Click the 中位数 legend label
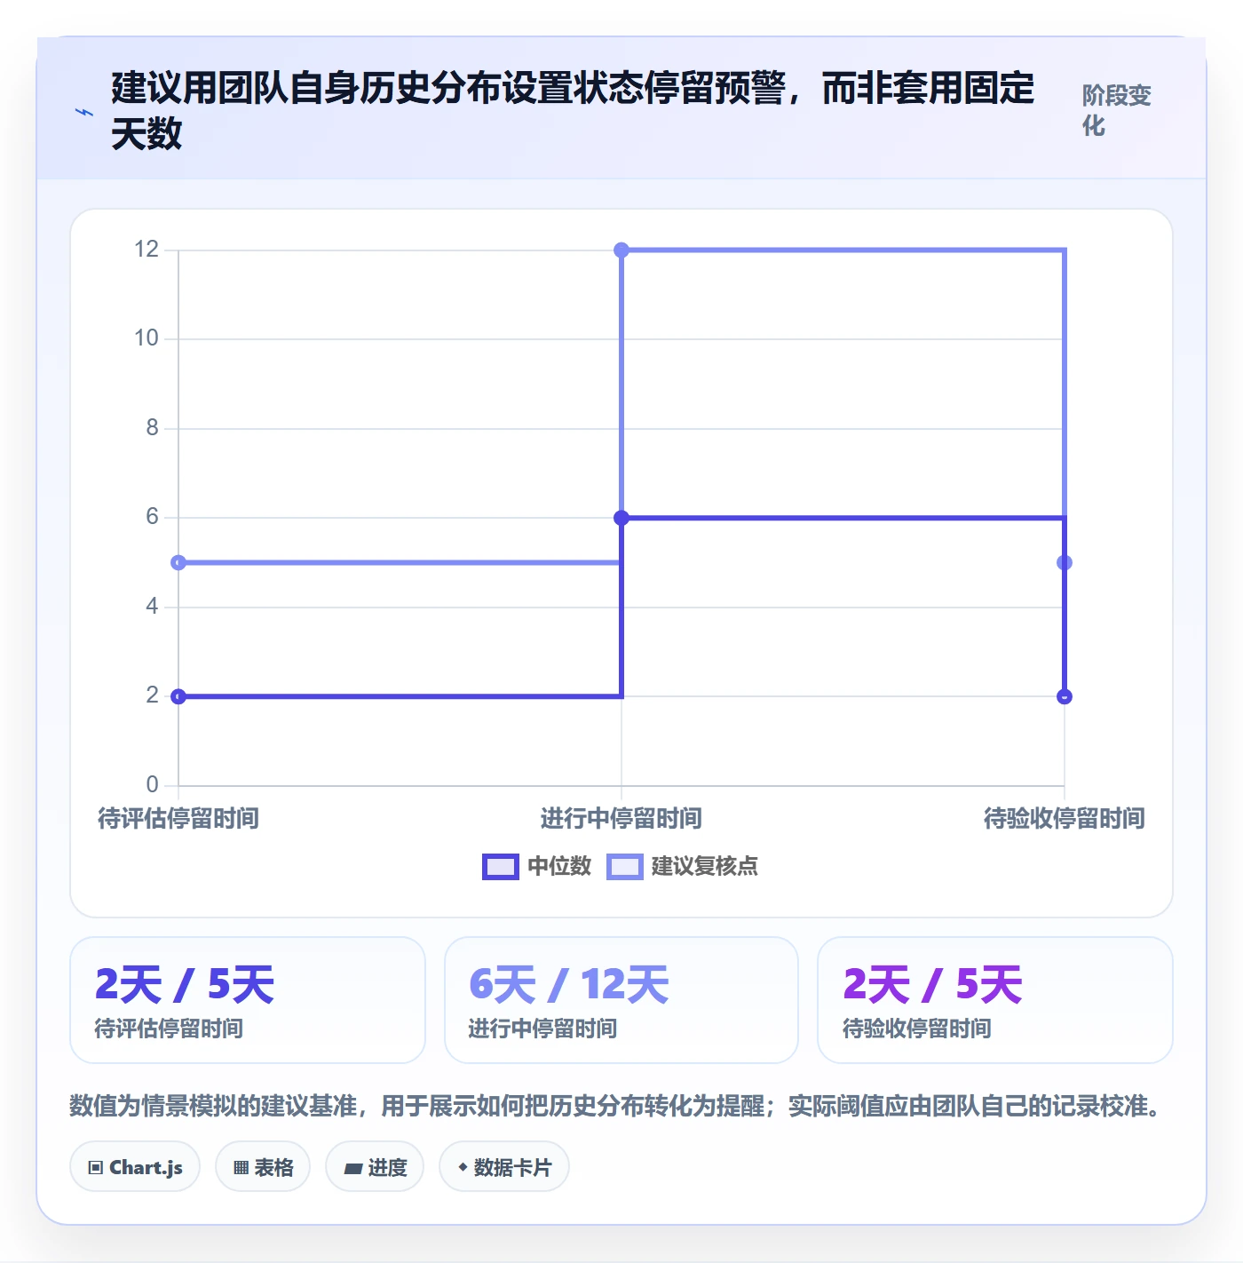Viewport: 1243px width, 1263px height. click(x=559, y=867)
